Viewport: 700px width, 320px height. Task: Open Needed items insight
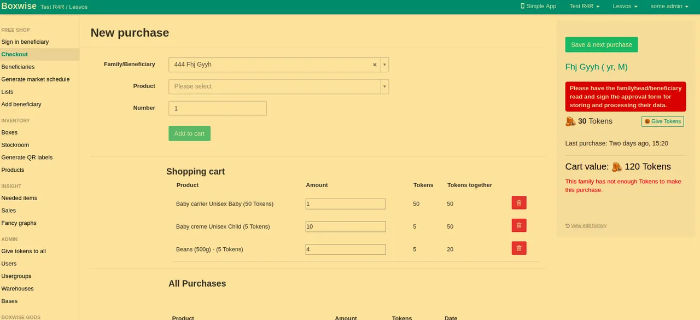pyautogui.click(x=20, y=198)
